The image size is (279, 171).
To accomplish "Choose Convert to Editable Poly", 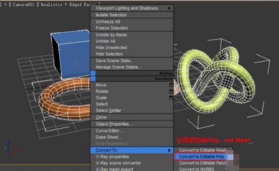I will pyautogui.click(x=202, y=157).
